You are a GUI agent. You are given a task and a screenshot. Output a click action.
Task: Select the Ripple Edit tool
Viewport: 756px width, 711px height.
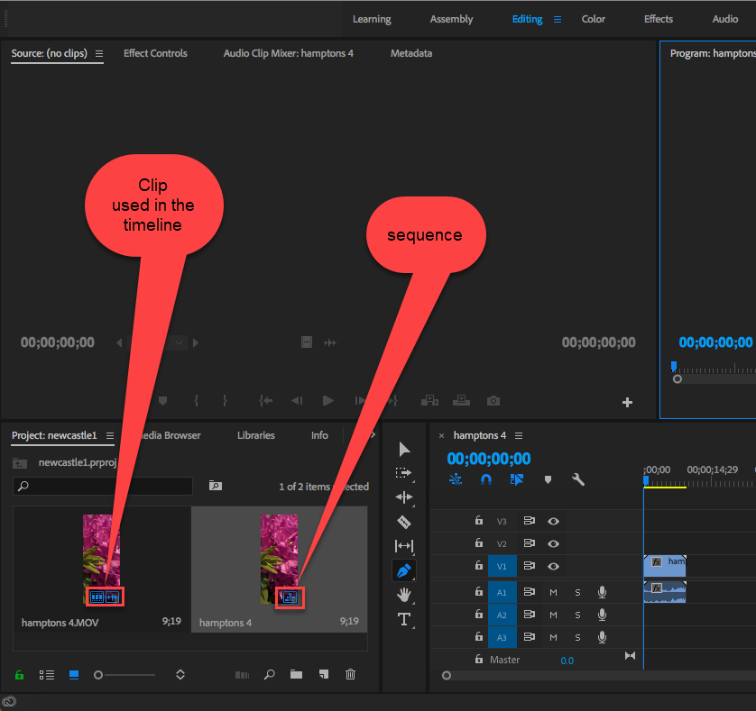pos(404,497)
